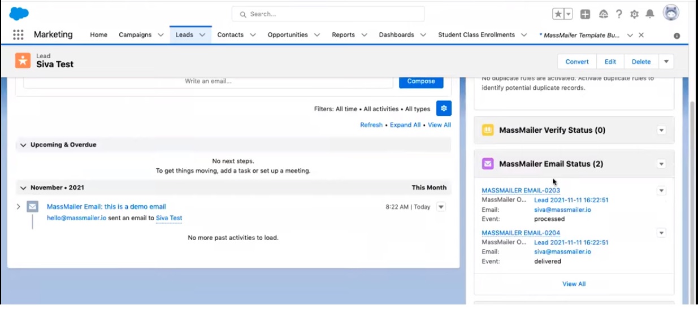Open the Help question mark icon

click(619, 14)
